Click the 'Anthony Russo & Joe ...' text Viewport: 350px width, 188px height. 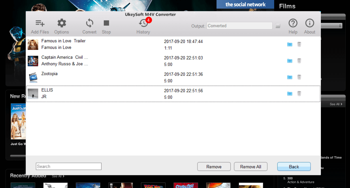65,64
